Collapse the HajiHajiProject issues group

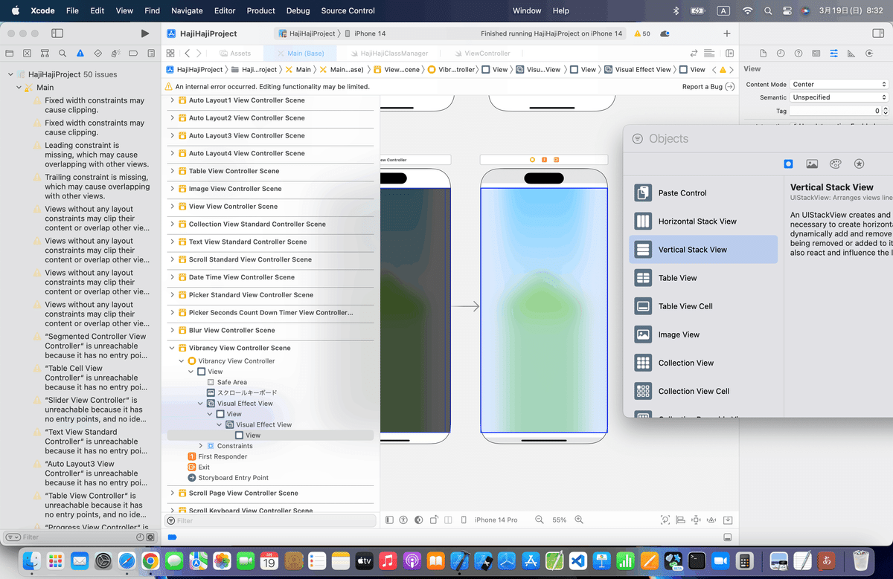11,74
